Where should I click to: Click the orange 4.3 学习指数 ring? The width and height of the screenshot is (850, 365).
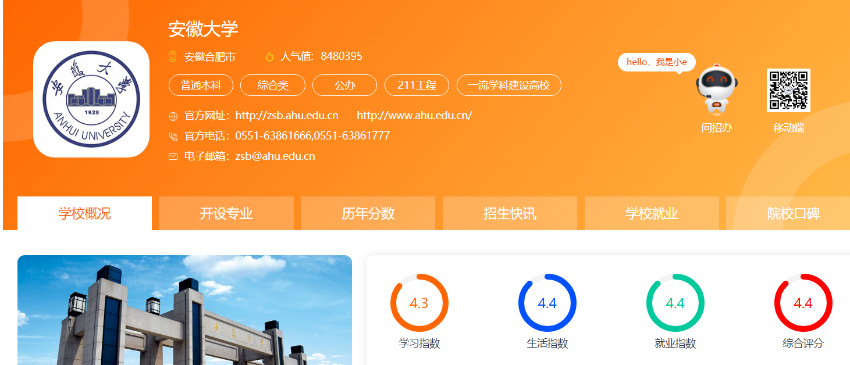(419, 303)
